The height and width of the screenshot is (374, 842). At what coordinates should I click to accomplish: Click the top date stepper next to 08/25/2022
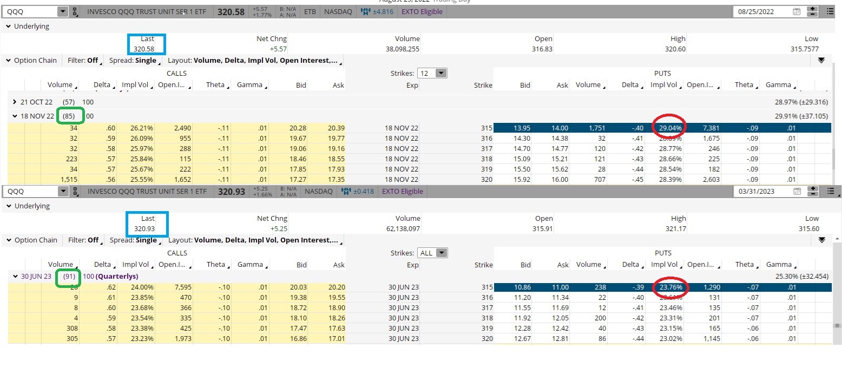pyautogui.click(x=812, y=11)
